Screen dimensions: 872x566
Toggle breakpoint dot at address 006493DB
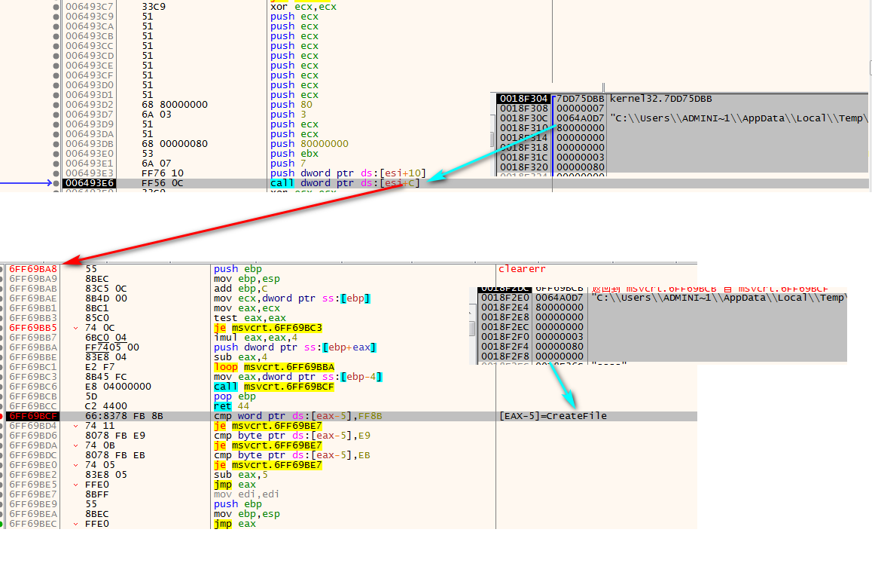pos(56,144)
